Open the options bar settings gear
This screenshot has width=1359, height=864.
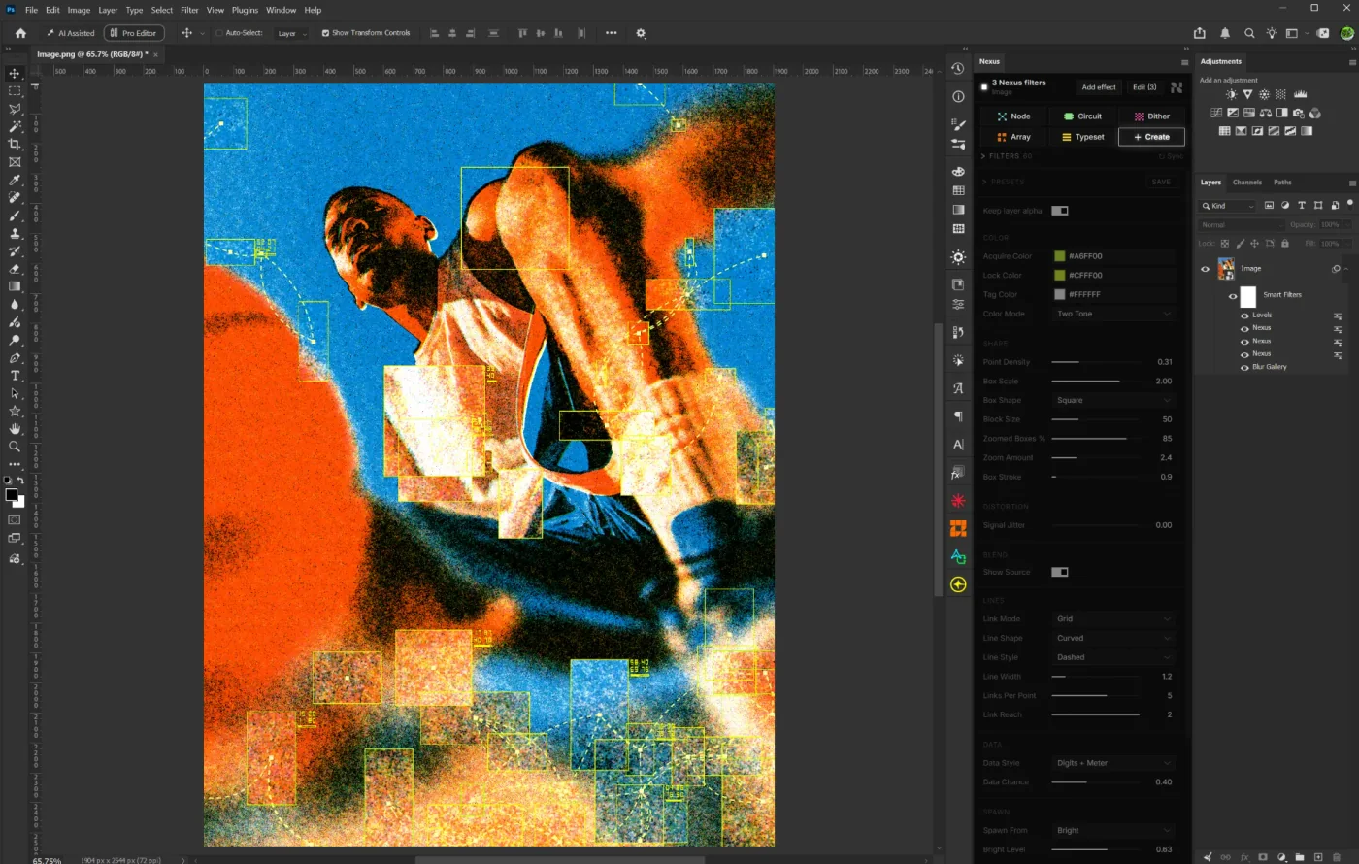641,33
